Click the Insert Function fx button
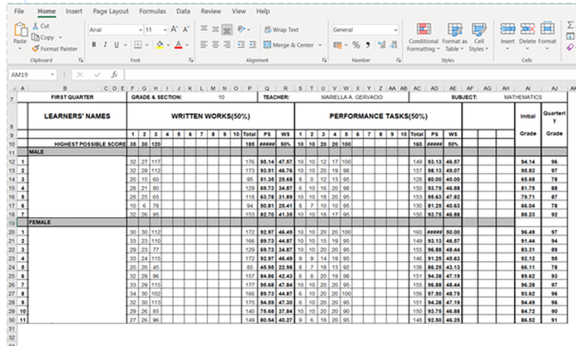The height and width of the screenshot is (346, 576). [x=114, y=75]
